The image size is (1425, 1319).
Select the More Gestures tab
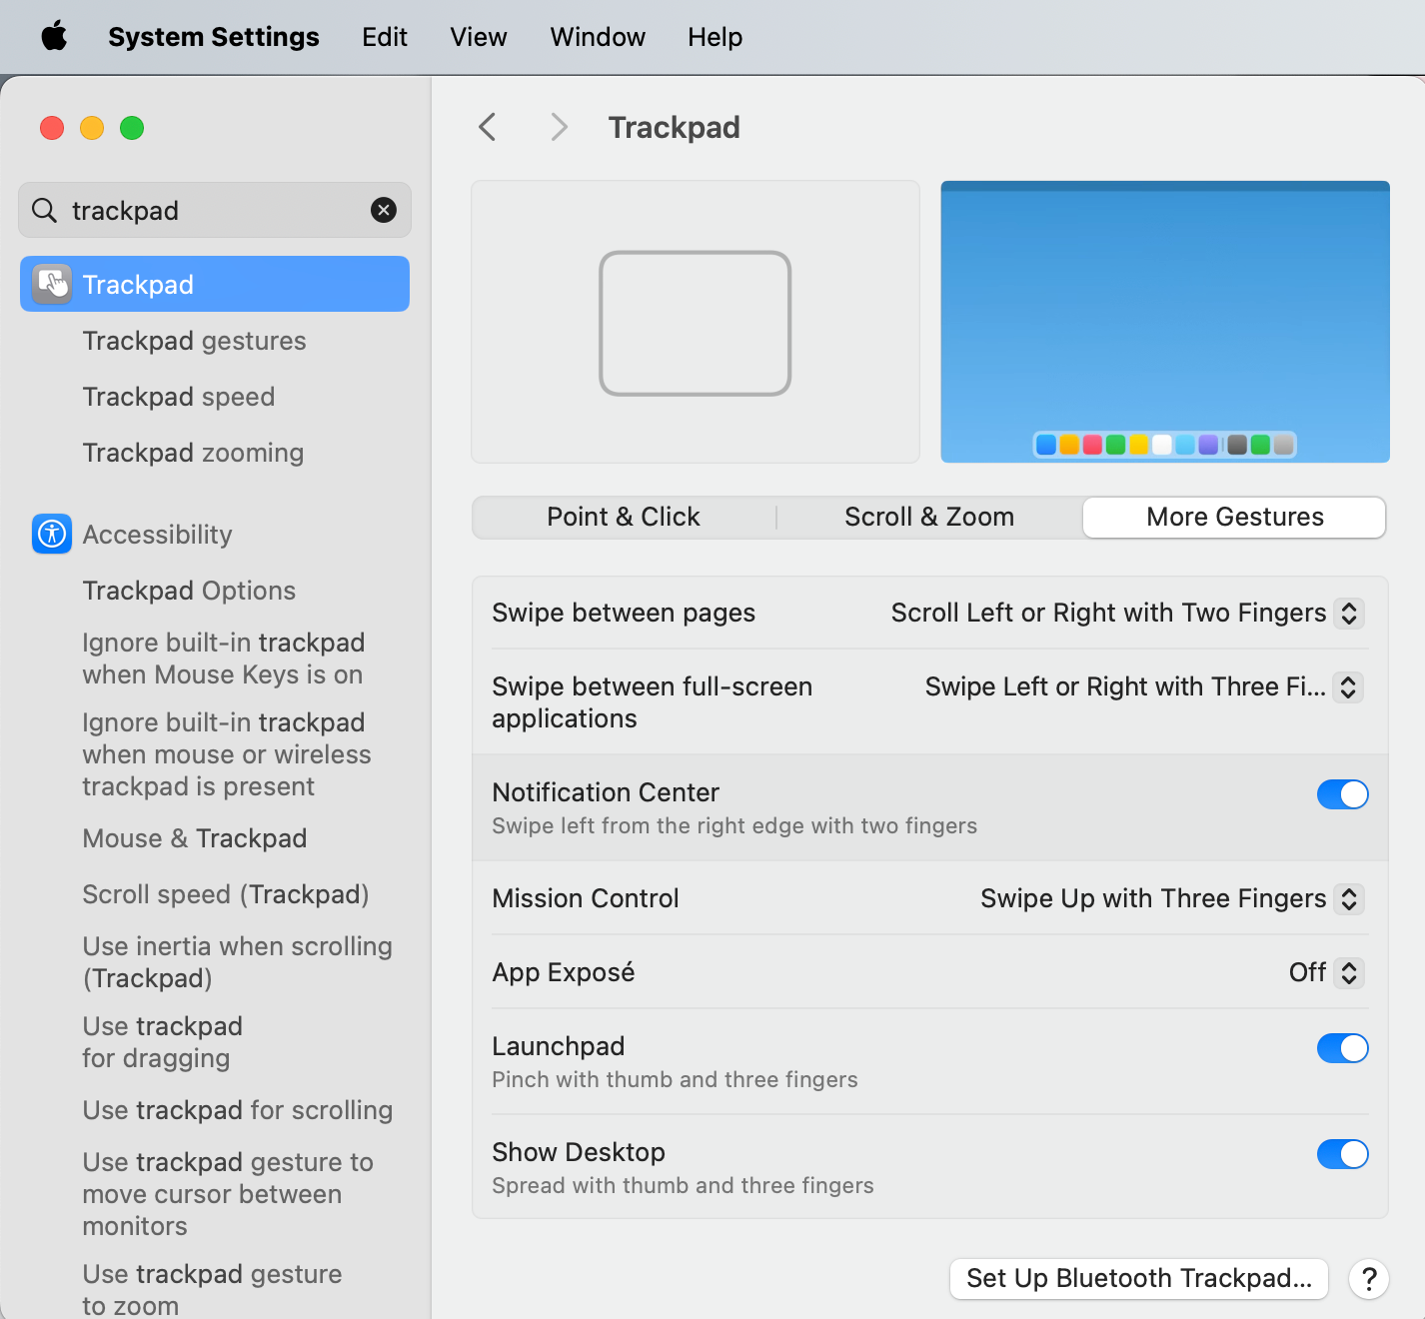(1235, 517)
